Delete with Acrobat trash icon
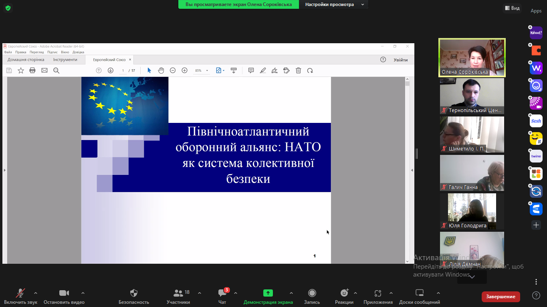547x307 pixels. [299, 70]
